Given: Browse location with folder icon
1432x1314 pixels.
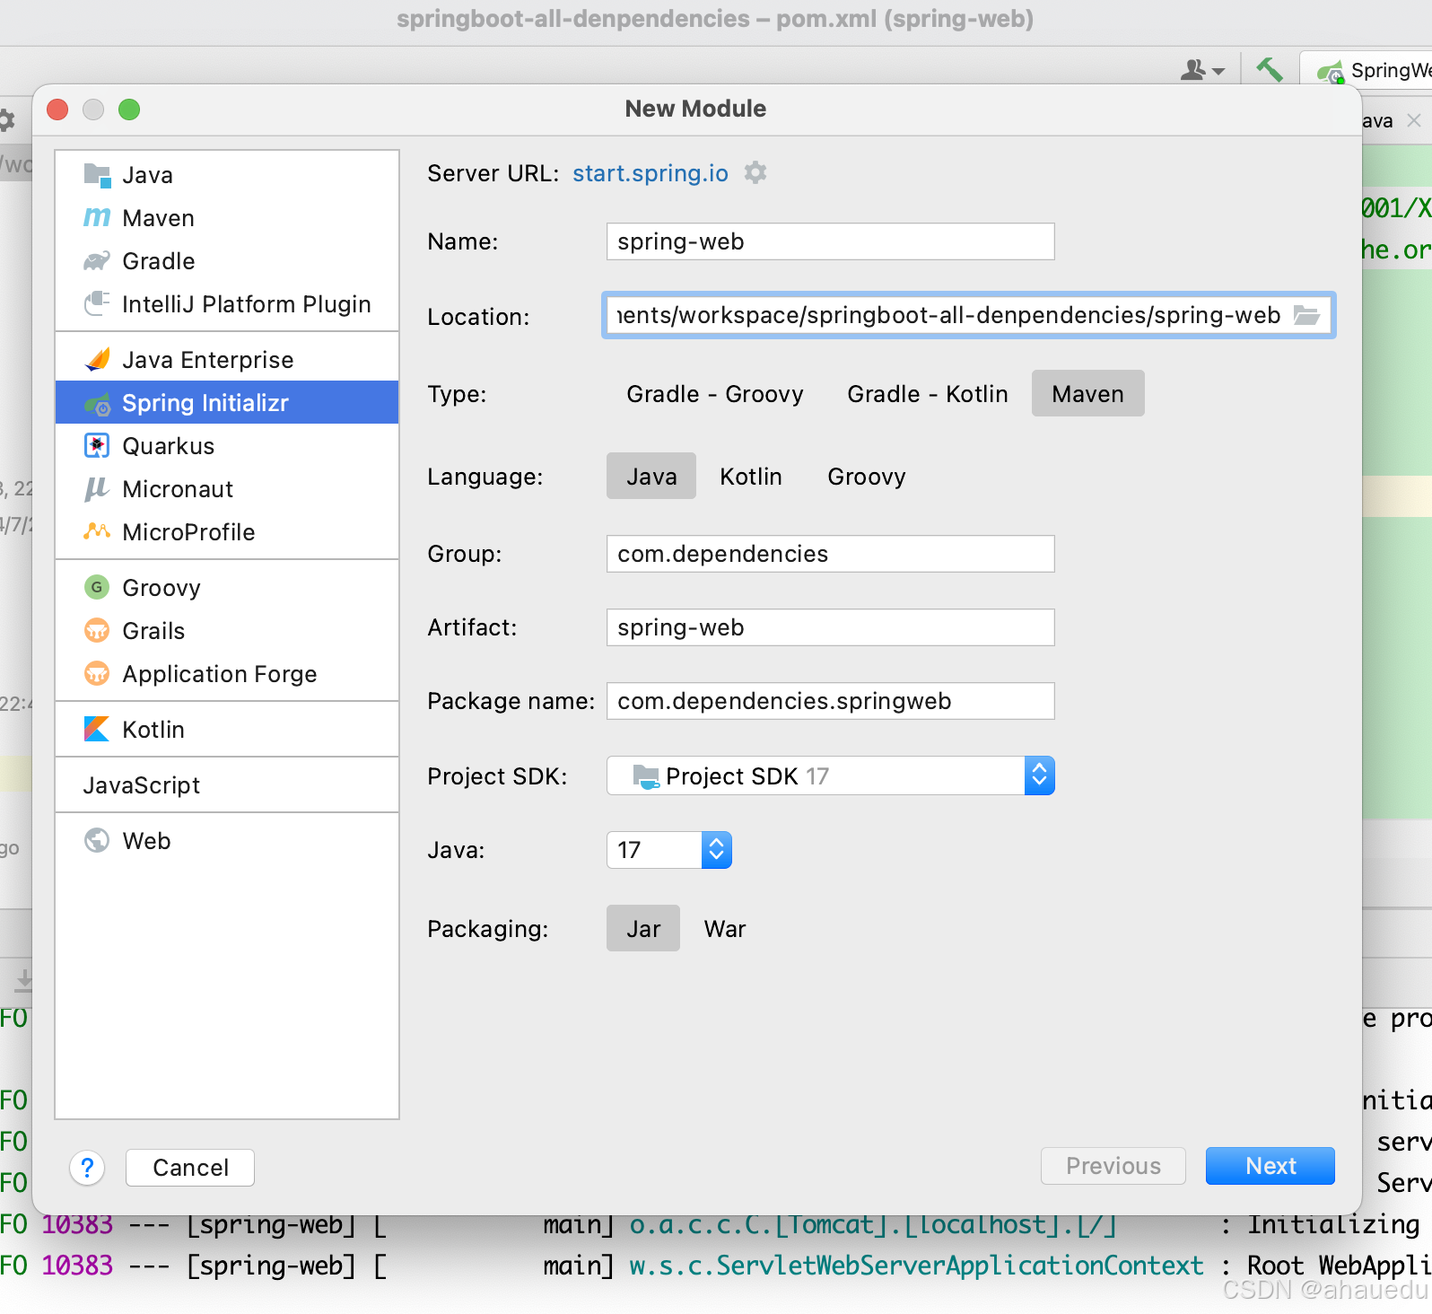Looking at the screenshot, I should coord(1306,315).
